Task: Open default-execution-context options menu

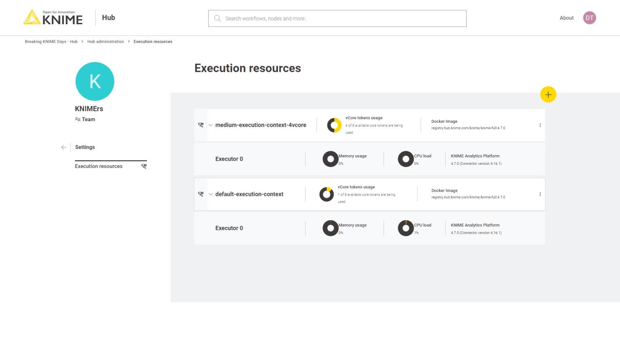Action: coord(540,194)
